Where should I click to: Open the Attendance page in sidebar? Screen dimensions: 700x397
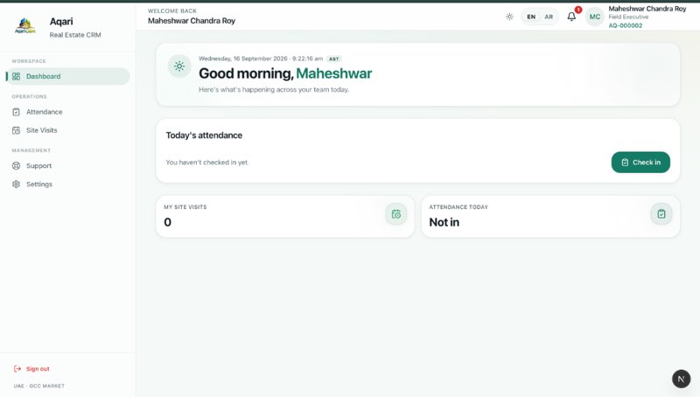(68, 112)
